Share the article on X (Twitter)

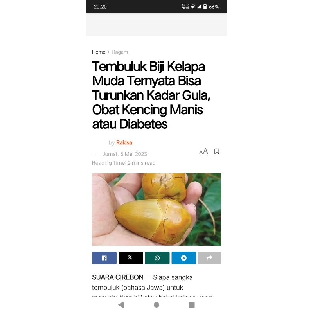point(131,258)
